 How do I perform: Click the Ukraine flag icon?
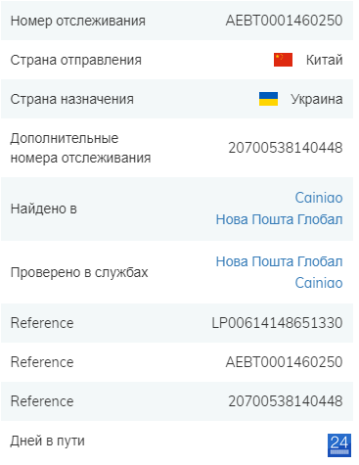pos(268,99)
